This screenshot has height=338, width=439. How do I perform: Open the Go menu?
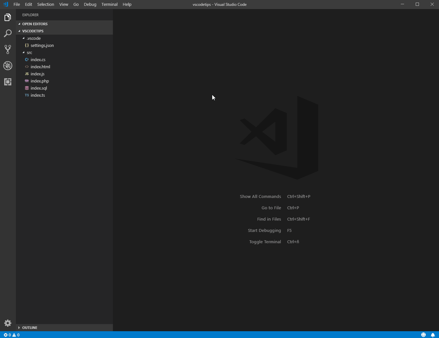(x=76, y=4)
